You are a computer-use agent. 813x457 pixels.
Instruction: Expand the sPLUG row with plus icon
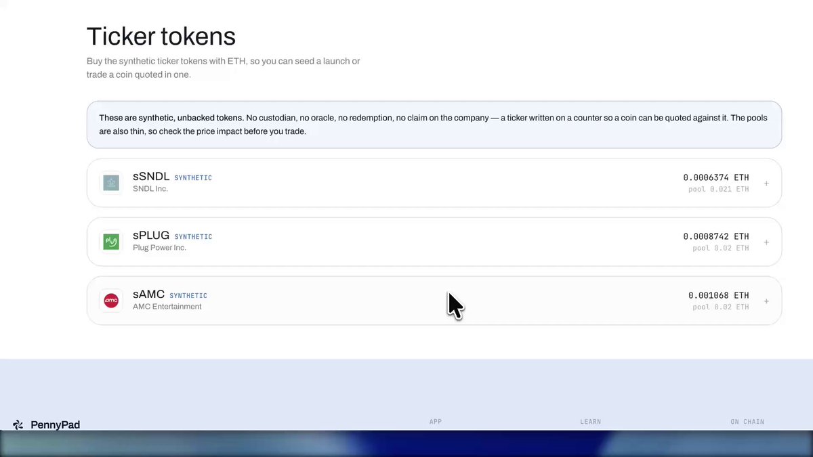pos(766,242)
